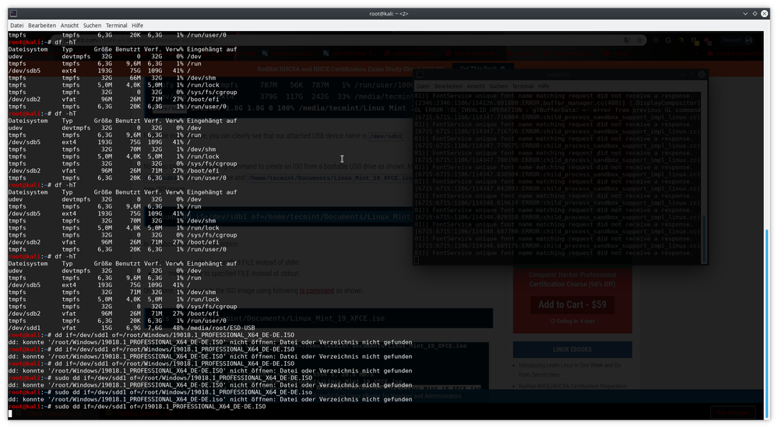Close the background terminal window

coord(702,75)
